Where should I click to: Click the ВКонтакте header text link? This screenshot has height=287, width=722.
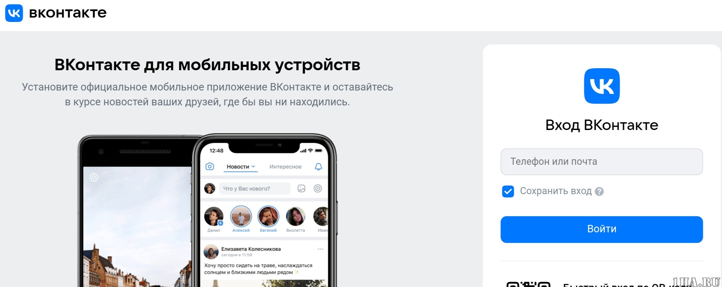point(68,13)
